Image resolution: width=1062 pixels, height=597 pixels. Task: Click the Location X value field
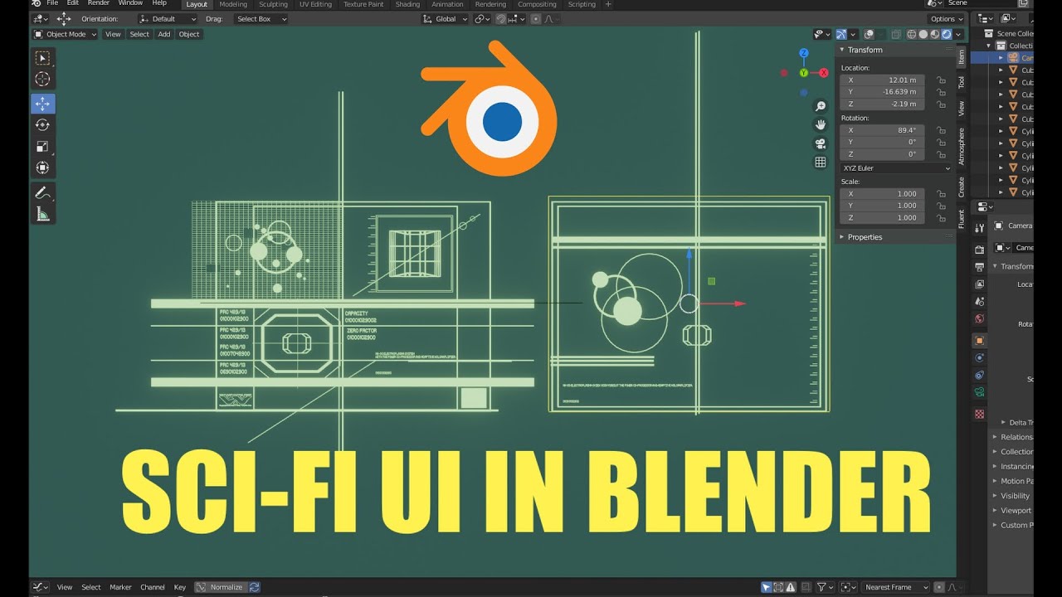click(883, 80)
